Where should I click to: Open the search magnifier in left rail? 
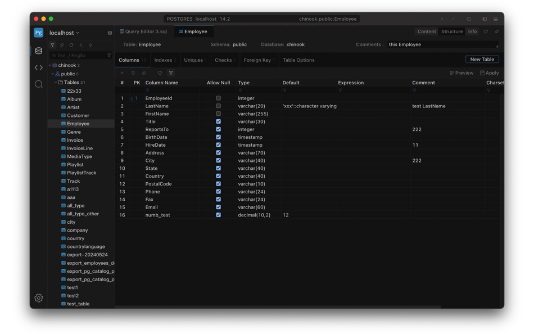[x=39, y=84]
